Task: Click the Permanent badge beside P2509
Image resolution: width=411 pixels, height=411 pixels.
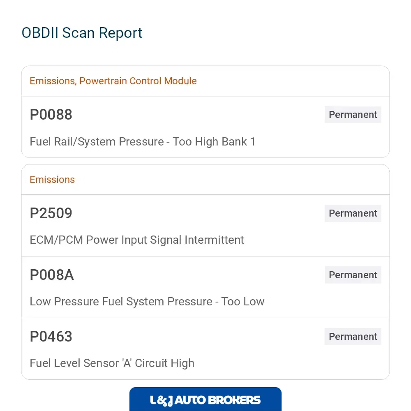Action: coord(353,213)
